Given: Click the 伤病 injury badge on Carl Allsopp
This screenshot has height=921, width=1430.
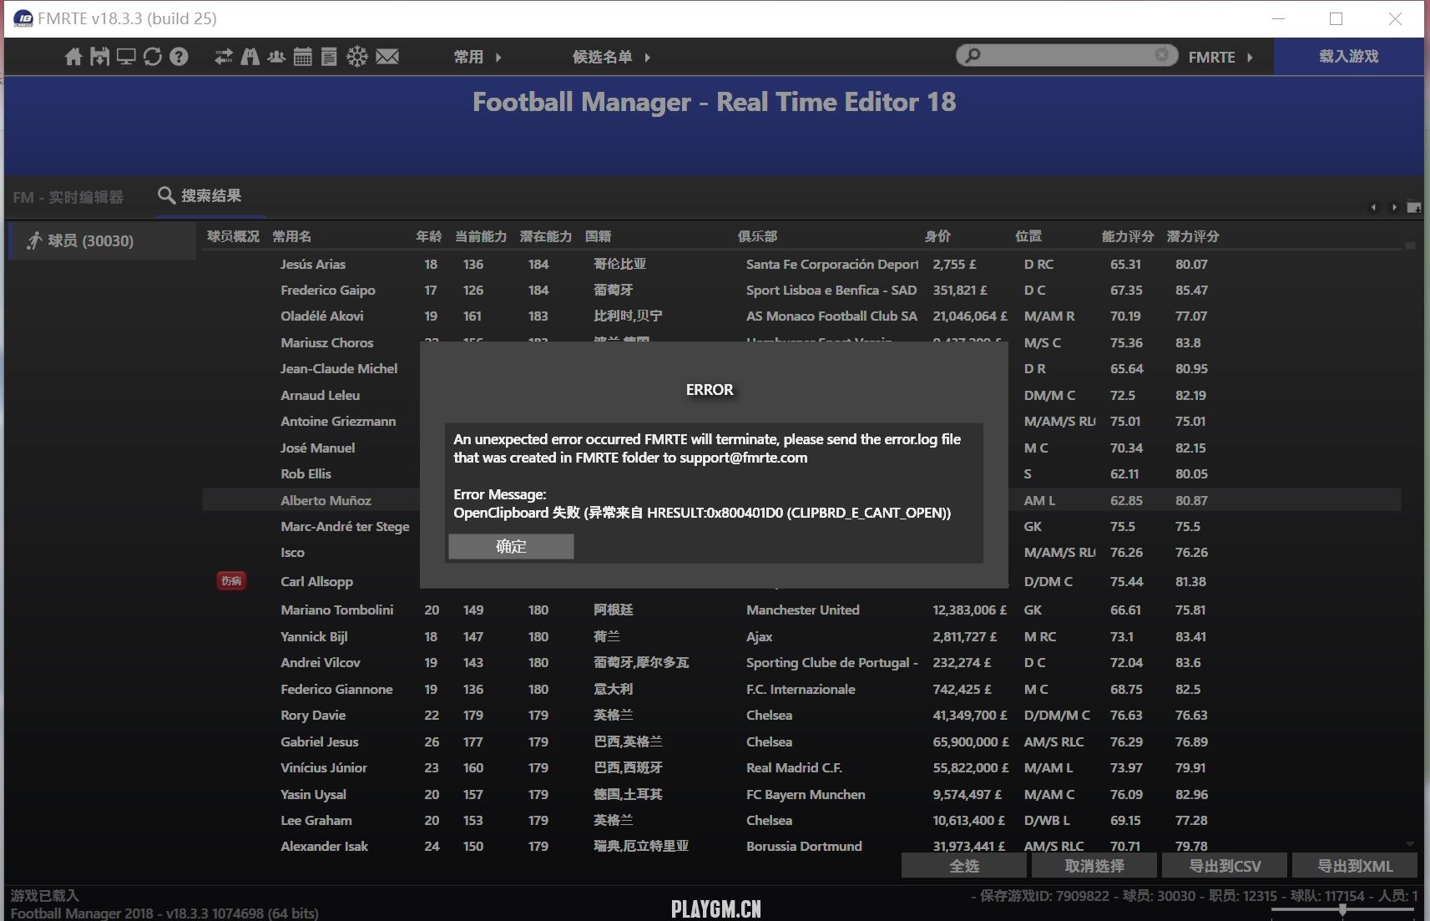Looking at the screenshot, I should click(x=231, y=580).
